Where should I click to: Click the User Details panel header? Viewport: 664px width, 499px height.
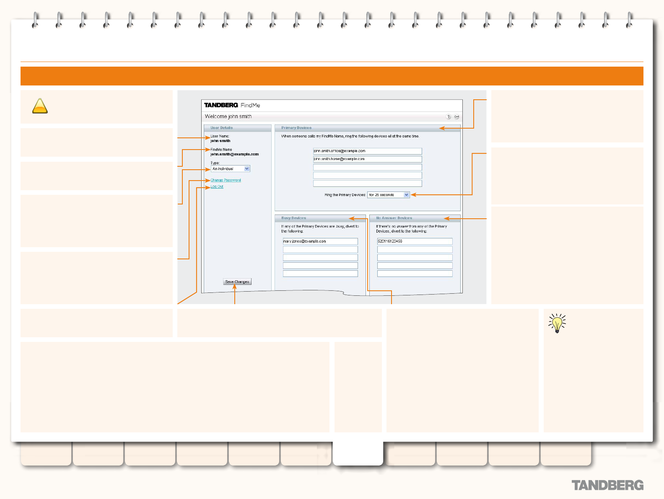[x=238, y=128]
